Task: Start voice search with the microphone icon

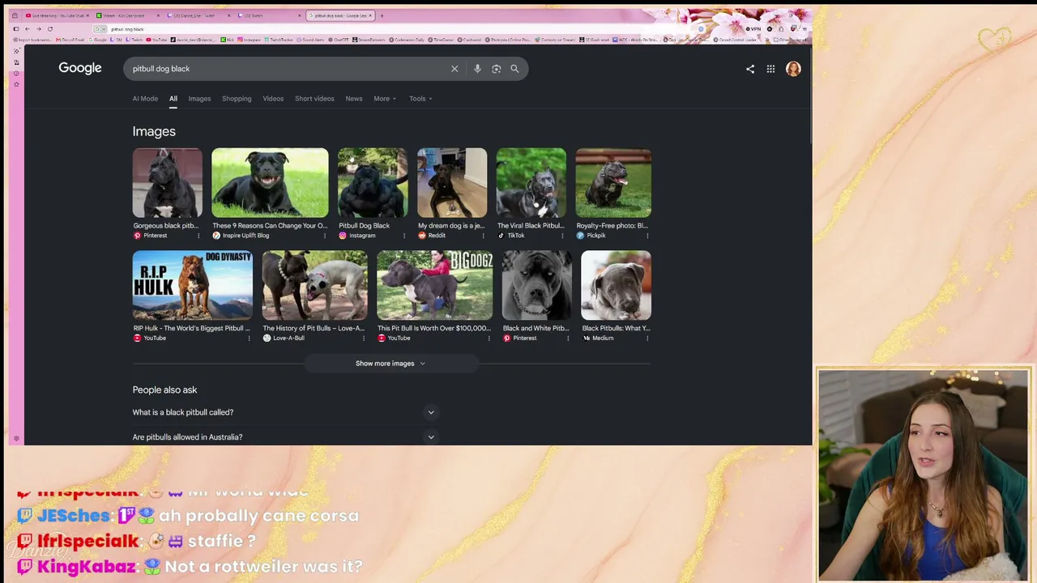Action: pos(477,69)
